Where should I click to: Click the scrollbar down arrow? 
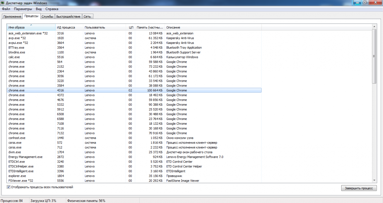tap(374, 180)
